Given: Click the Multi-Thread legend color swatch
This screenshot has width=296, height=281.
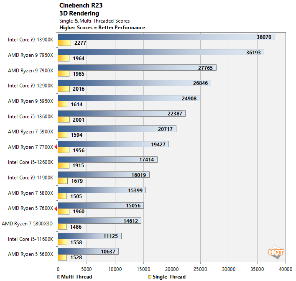Looking at the screenshot, I should pyautogui.click(x=59, y=277).
